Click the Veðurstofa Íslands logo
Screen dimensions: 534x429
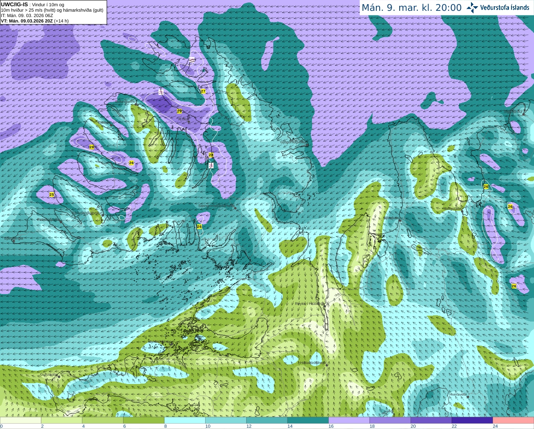498,7
